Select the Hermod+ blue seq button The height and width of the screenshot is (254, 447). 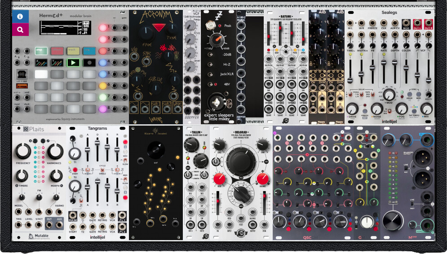point(89,51)
